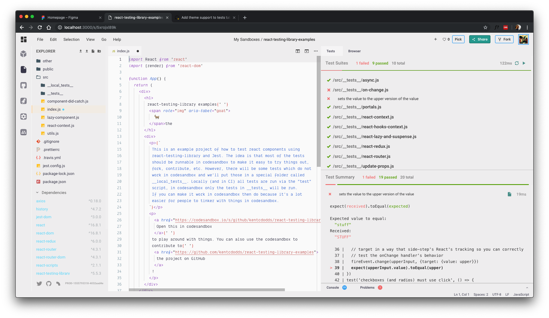The image size is (549, 318).
Task: Open failed test file icon in summary
Action: (510, 194)
